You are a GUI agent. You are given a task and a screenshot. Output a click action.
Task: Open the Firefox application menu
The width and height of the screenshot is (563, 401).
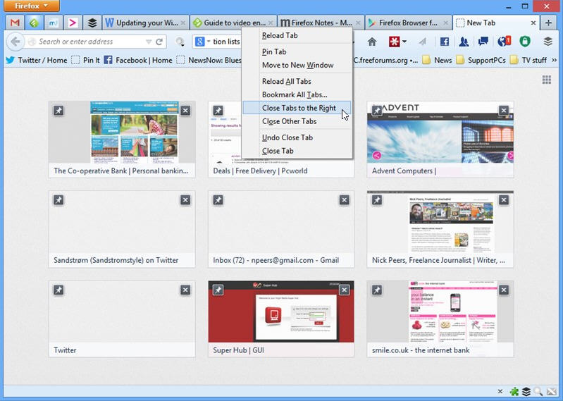32,6
